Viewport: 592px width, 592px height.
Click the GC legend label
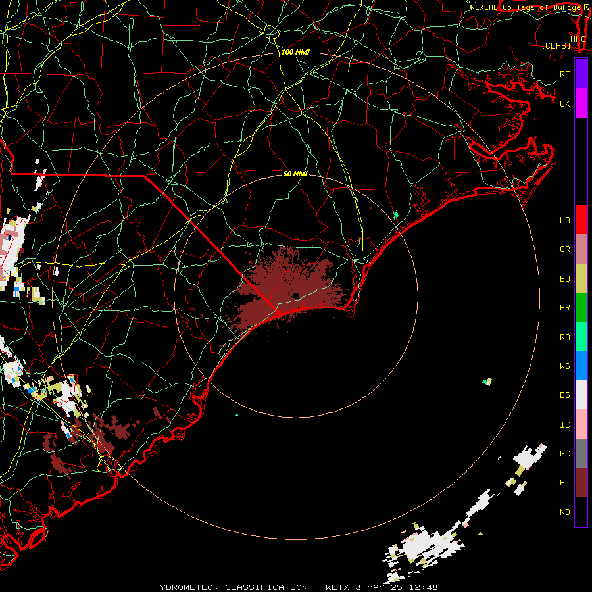564,454
